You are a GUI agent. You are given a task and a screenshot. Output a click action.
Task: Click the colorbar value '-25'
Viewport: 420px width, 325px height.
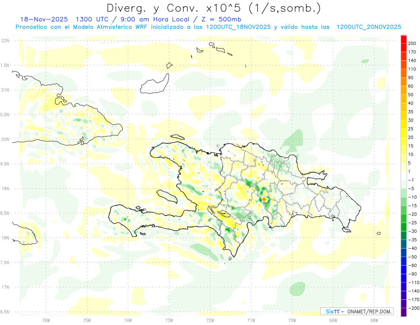pyautogui.click(x=413, y=223)
